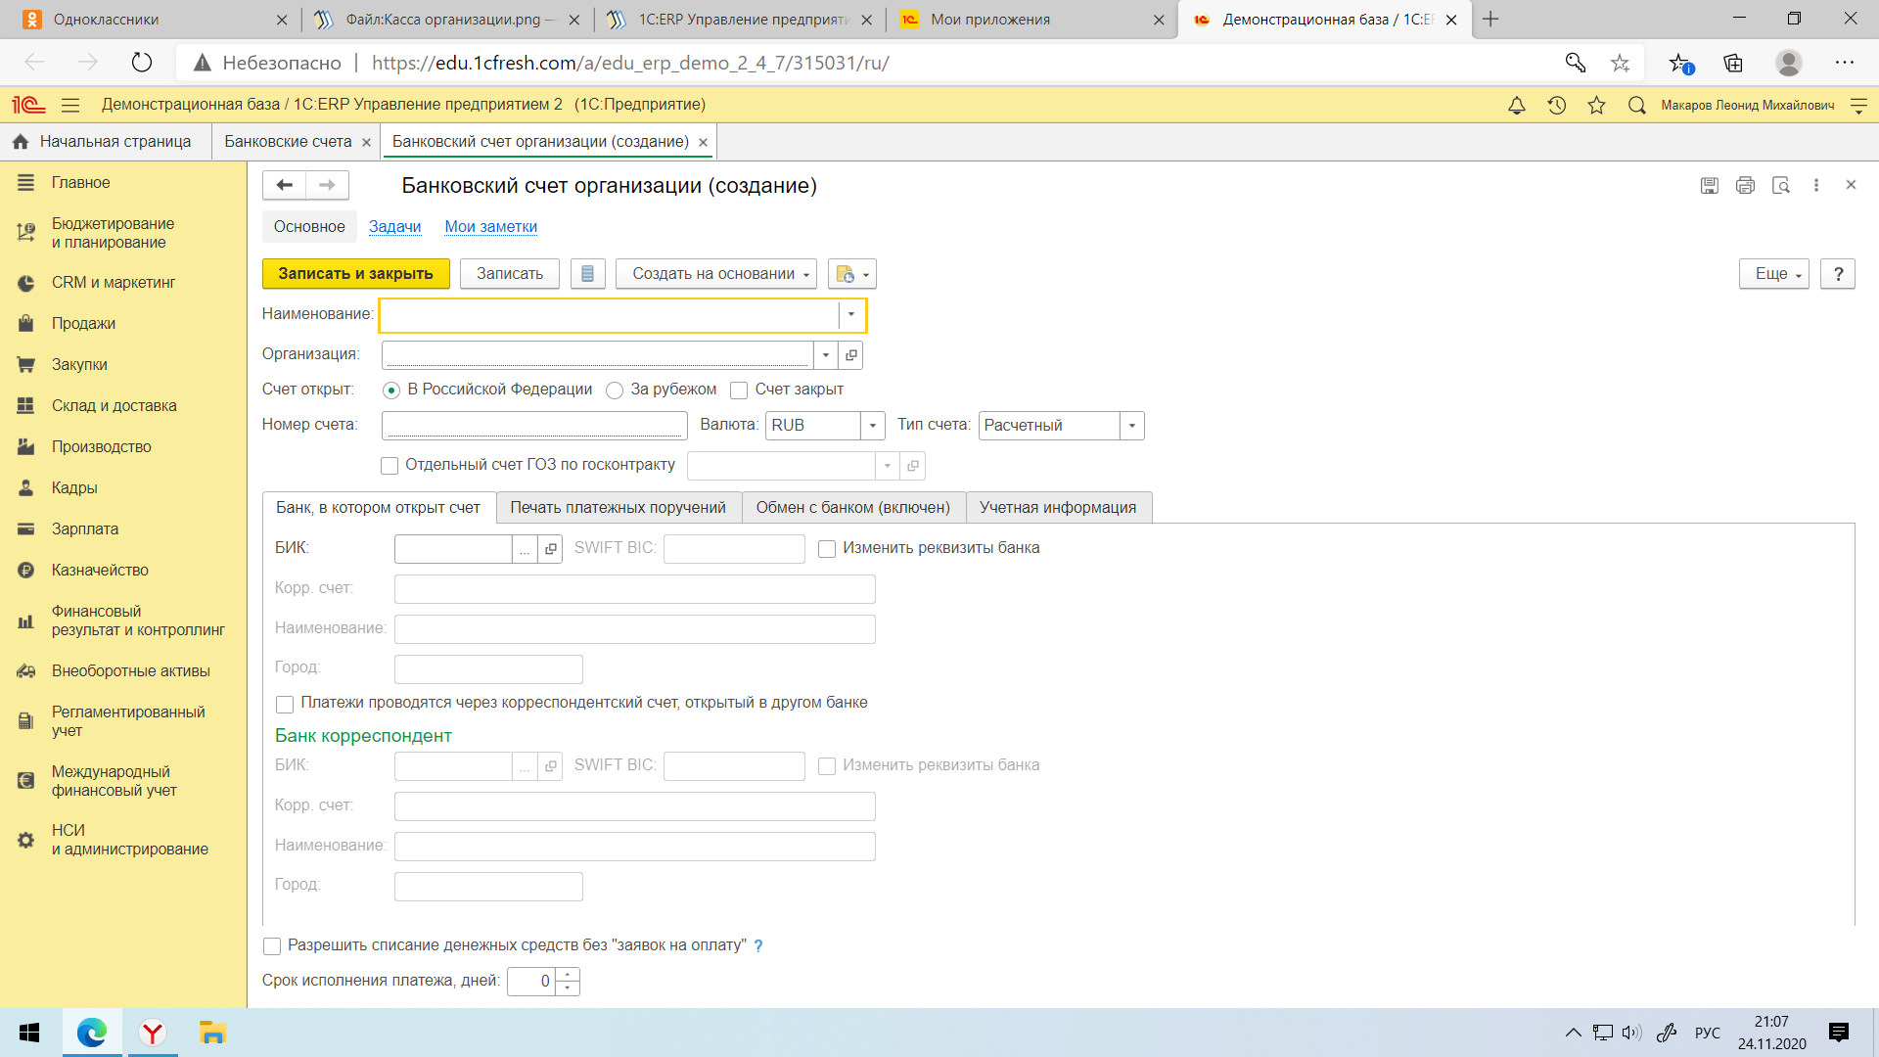Viewport: 1879px width, 1057px height.
Task: Open the document movements report icon
Action: point(587,274)
